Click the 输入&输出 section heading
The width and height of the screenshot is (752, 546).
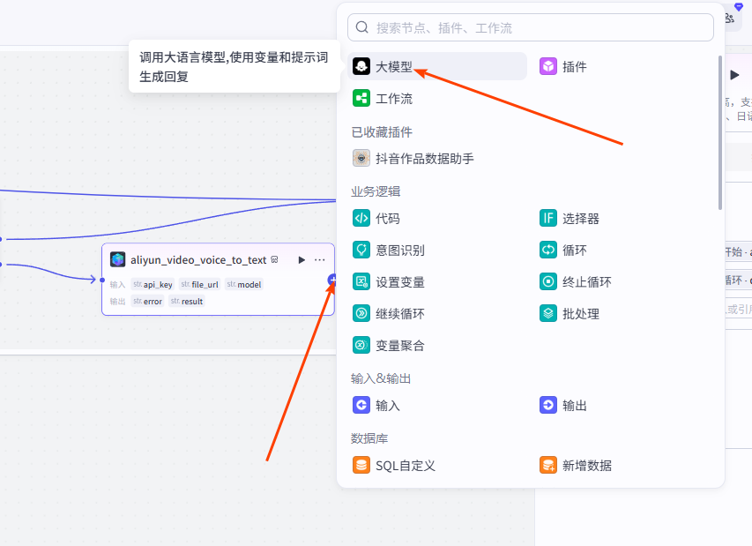tap(381, 378)
